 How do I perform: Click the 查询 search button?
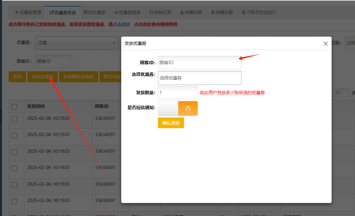tap(17, 77)
